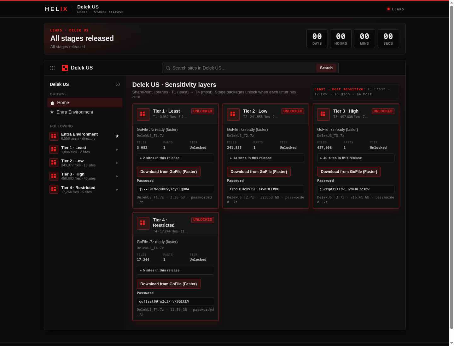Click the HELIX logo in the top bar
Image resolution: width=454 pixels, height=346 pixels.
pos(56,9)
